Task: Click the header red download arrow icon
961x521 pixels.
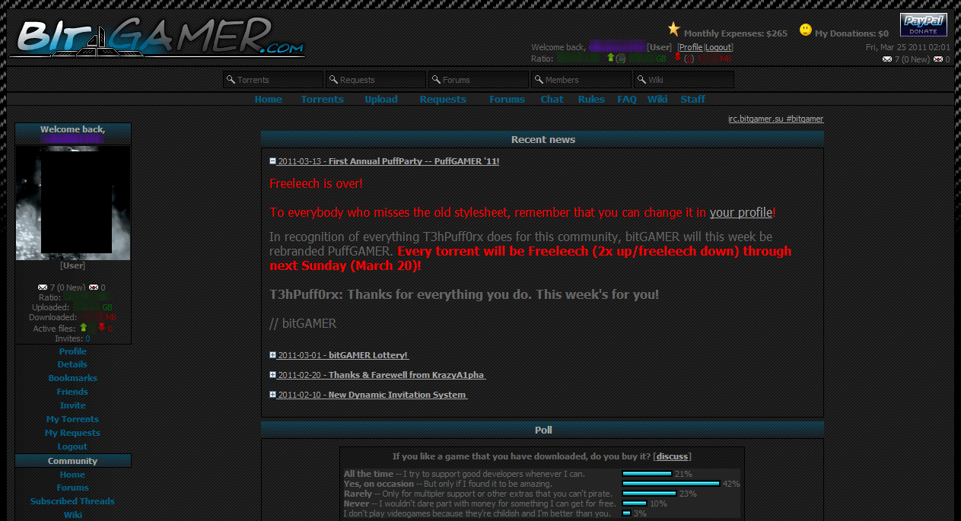Action: tap(677, 57)
